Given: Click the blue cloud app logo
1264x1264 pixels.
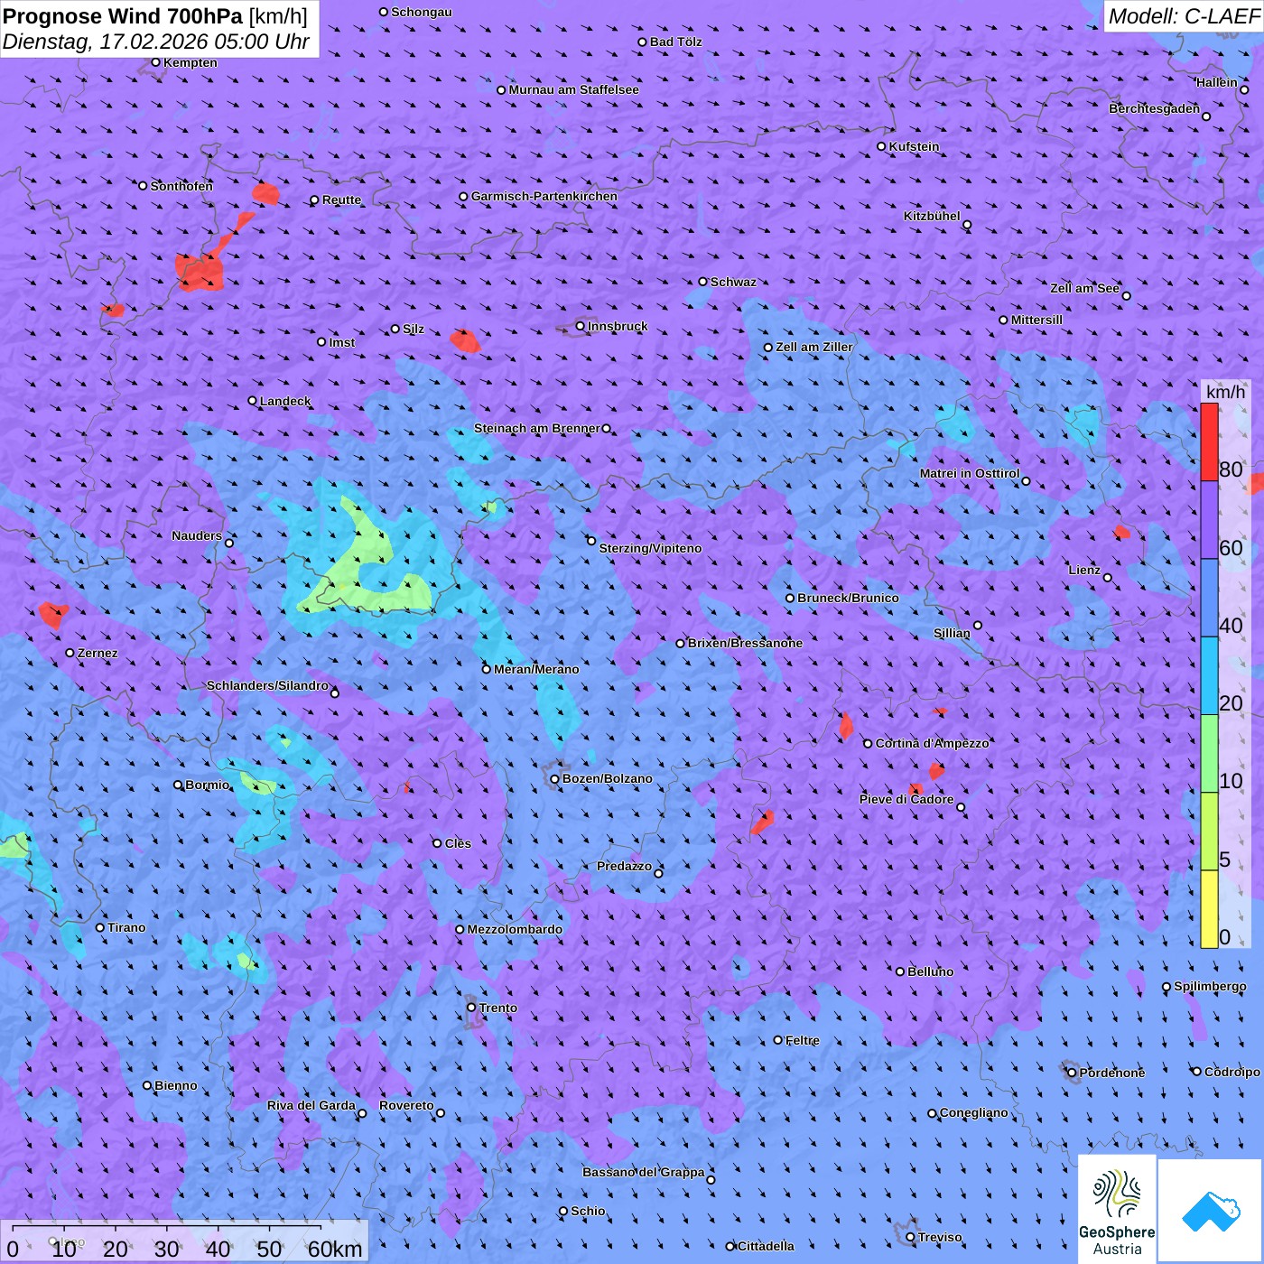Looking at the screenshot, I should coord(1211,1211).
